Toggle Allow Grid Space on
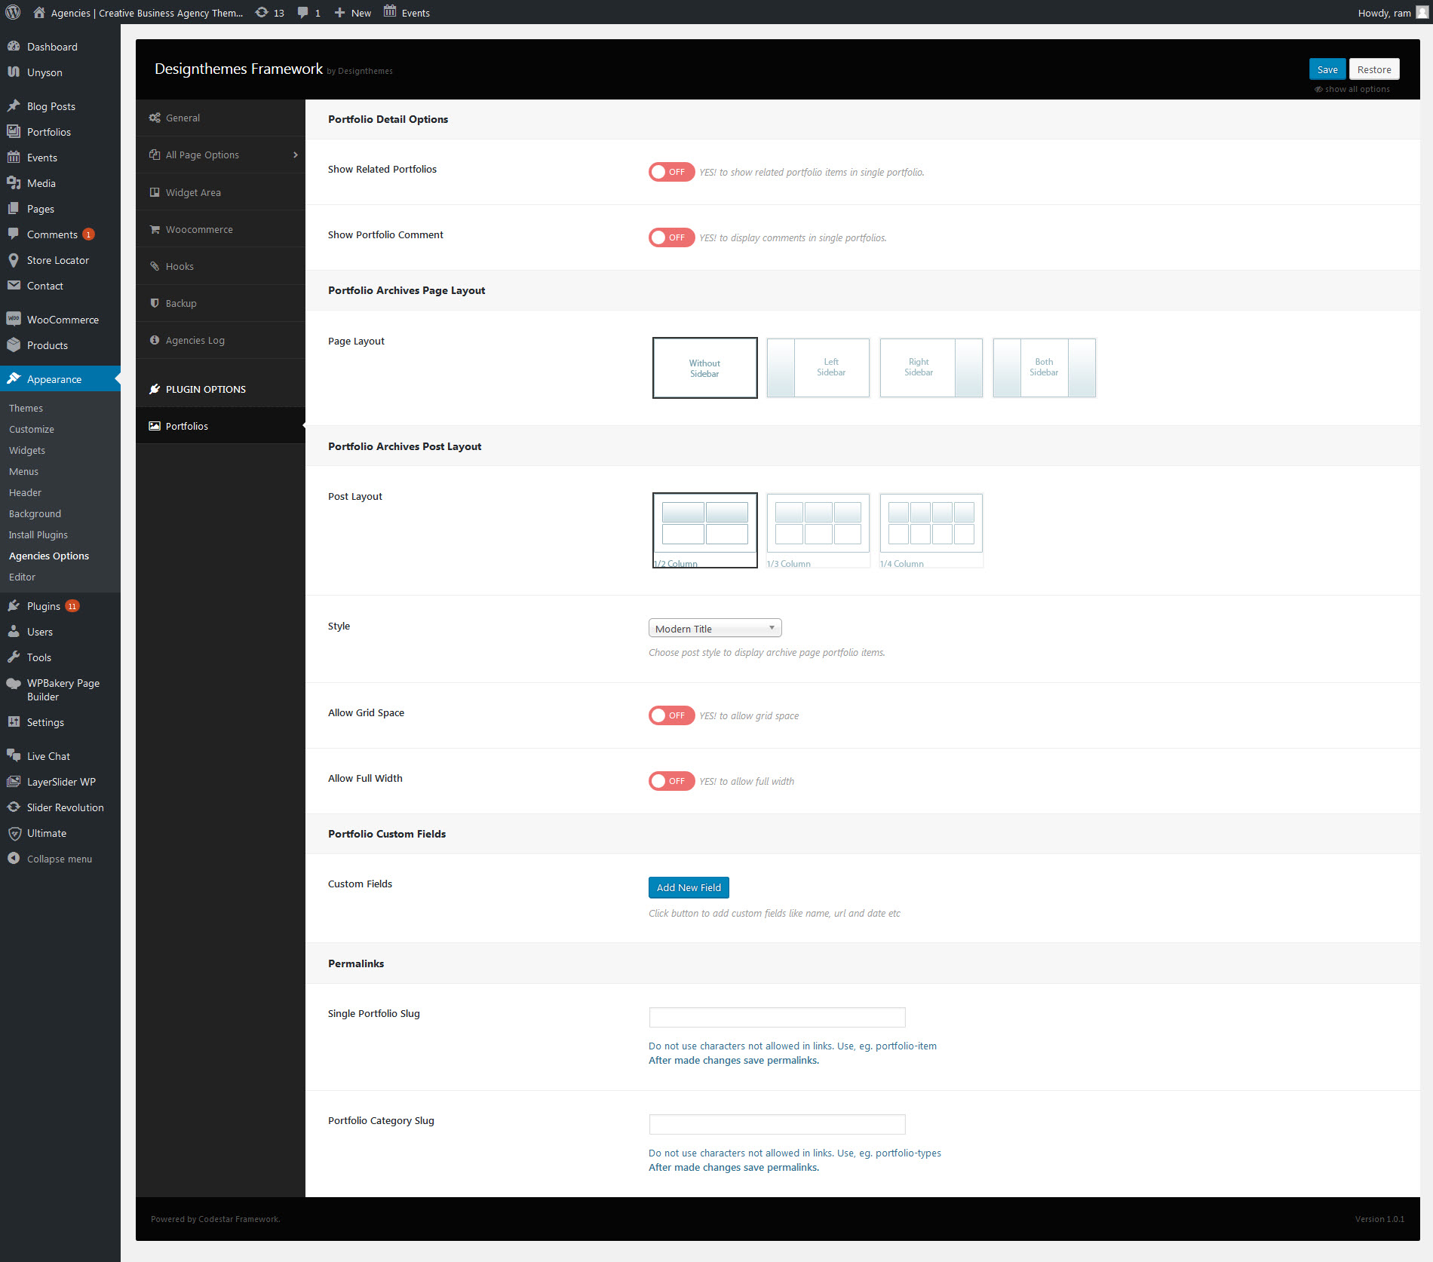The image size is (1433, 1262). pos(670,715)
